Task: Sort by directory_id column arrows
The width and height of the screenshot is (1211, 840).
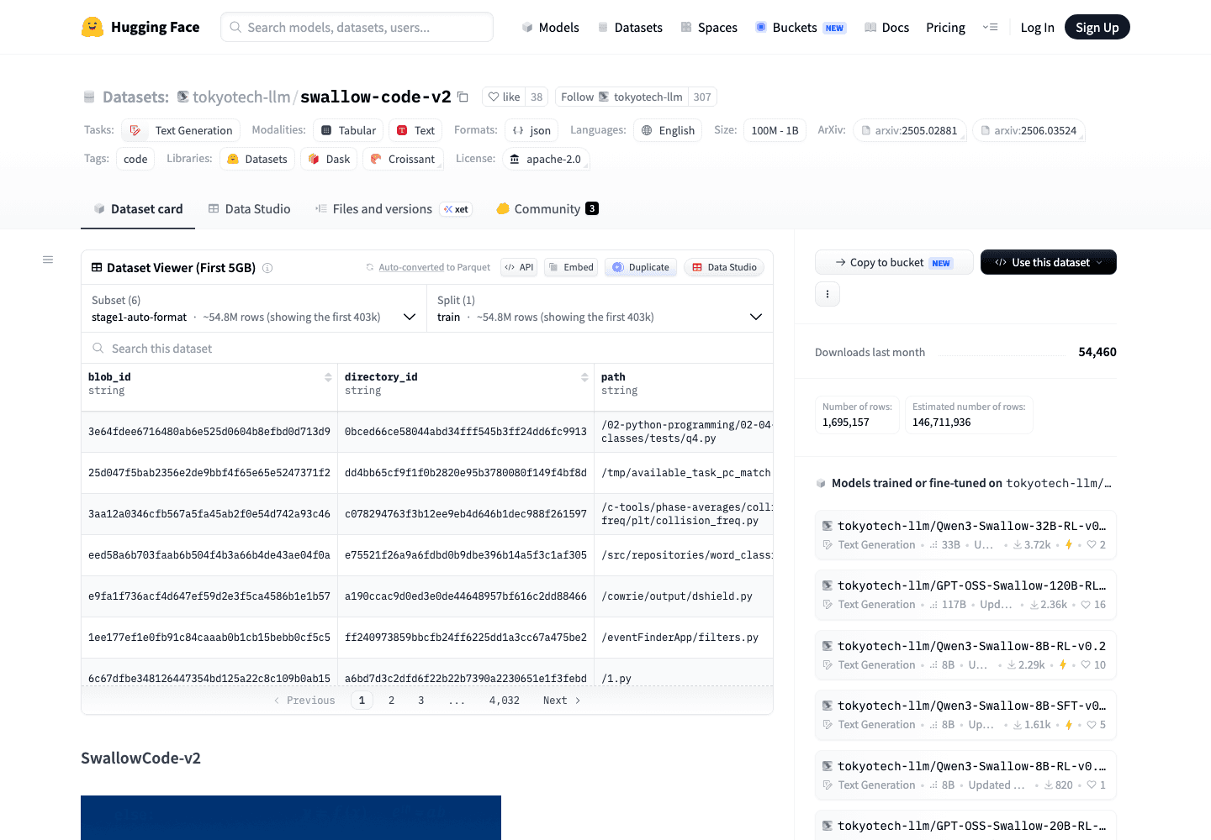Action: (584, 377)
